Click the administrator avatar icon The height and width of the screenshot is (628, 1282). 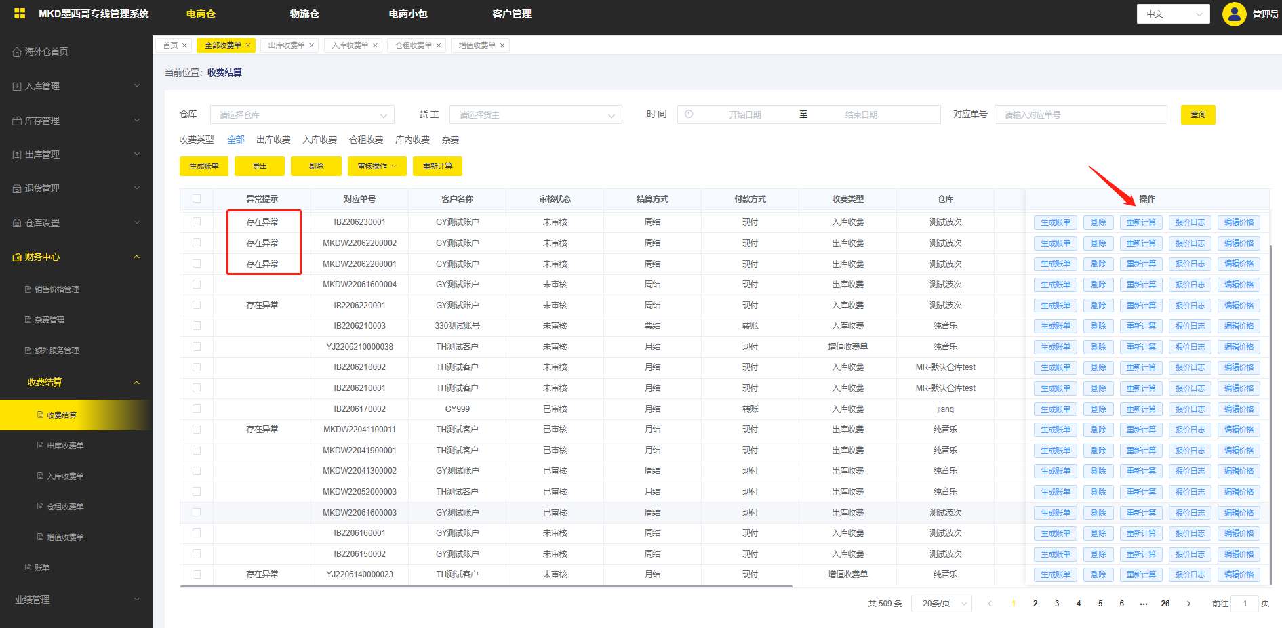point(1234,14)
